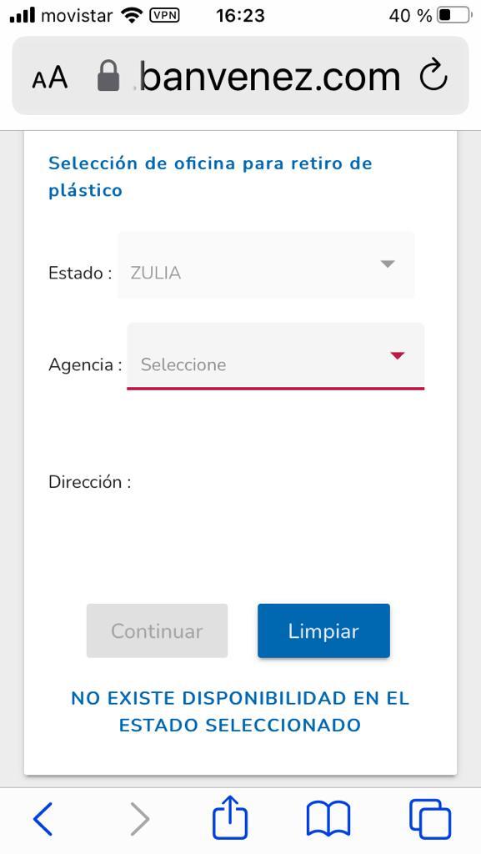Tap the no-availability message text
This screenshot has height=854, width=481.
[x=240, y=711]
